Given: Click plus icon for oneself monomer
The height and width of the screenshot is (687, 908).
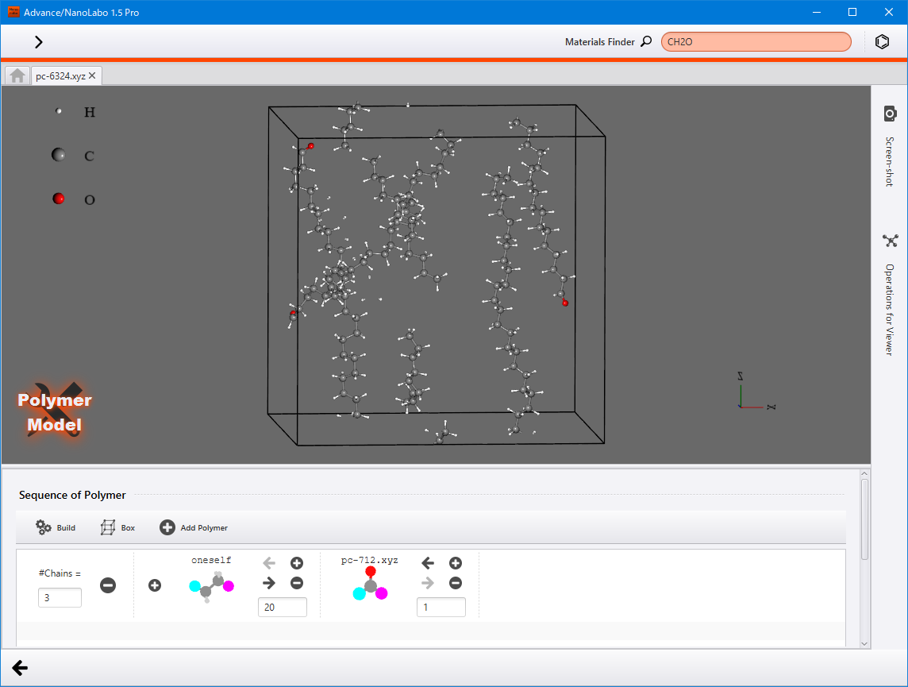Looking at the screenshot, I should pyautogui.click(x=297, y=563).
